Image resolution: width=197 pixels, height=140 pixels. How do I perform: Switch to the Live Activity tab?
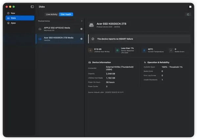[x=52, y=14]
